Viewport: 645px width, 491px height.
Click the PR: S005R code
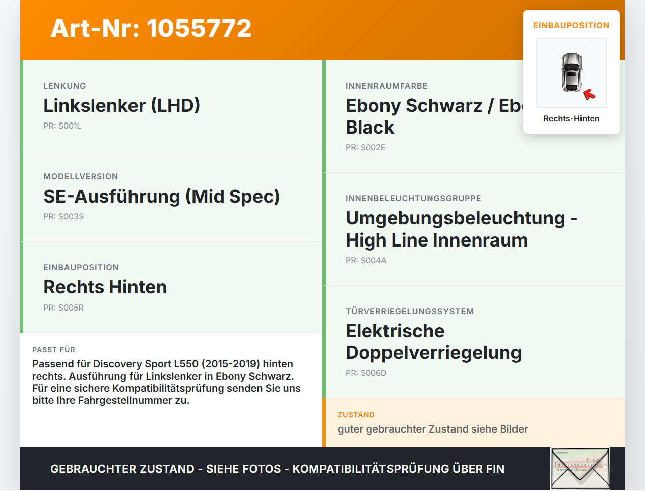[x=63, y=308]
